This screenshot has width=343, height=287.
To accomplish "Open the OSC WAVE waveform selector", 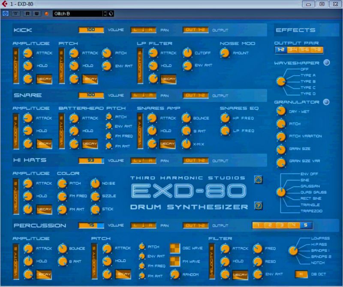I will 175,249.
